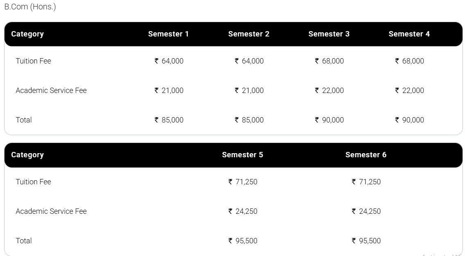Select the Semester 6 column header
Viewport: 467px width, 256px height.
coord(365,155)
